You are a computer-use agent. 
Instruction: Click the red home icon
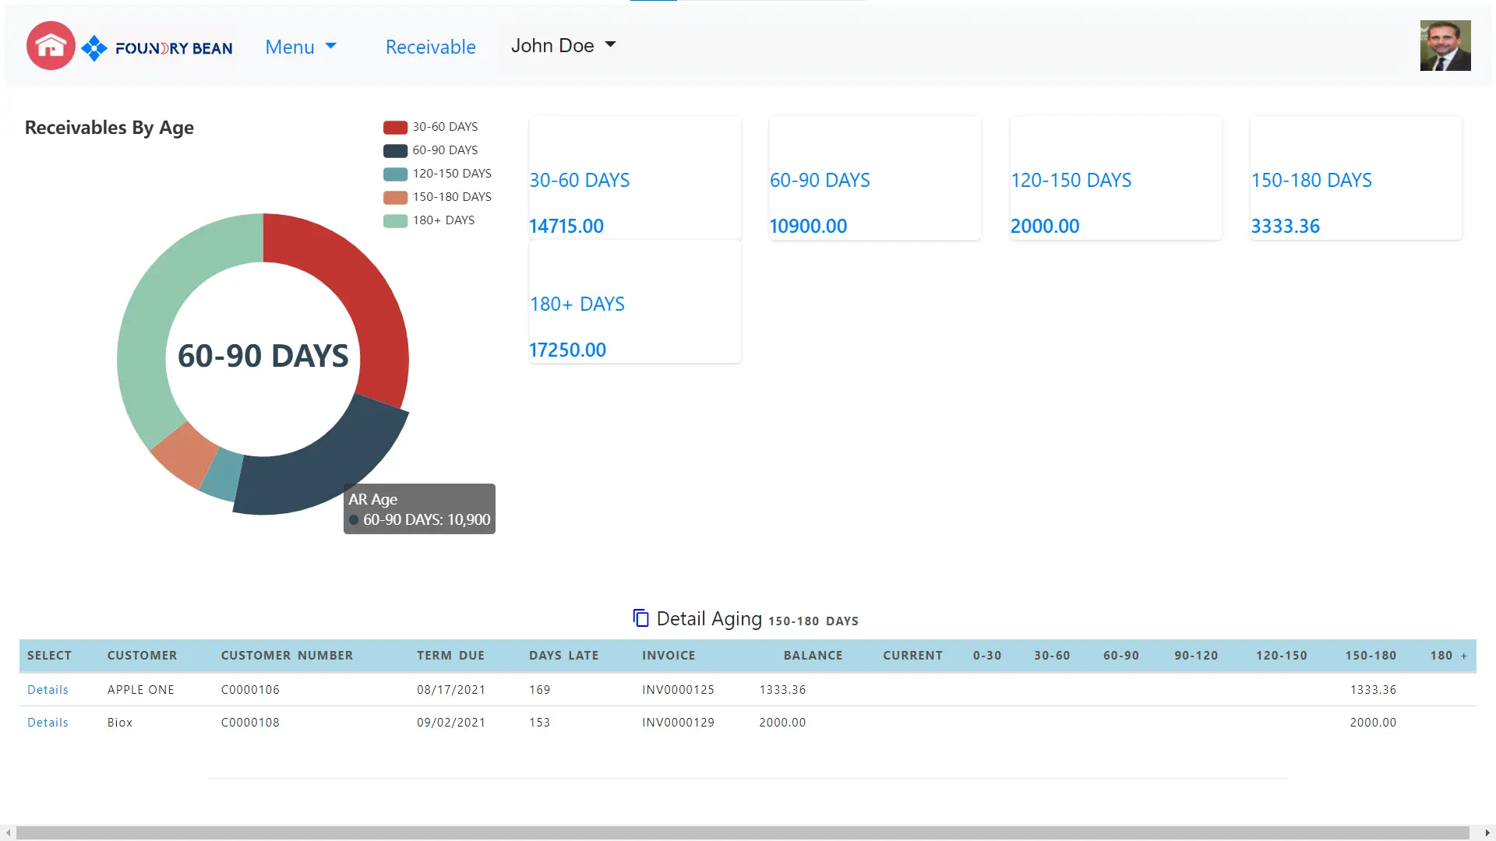51,46
